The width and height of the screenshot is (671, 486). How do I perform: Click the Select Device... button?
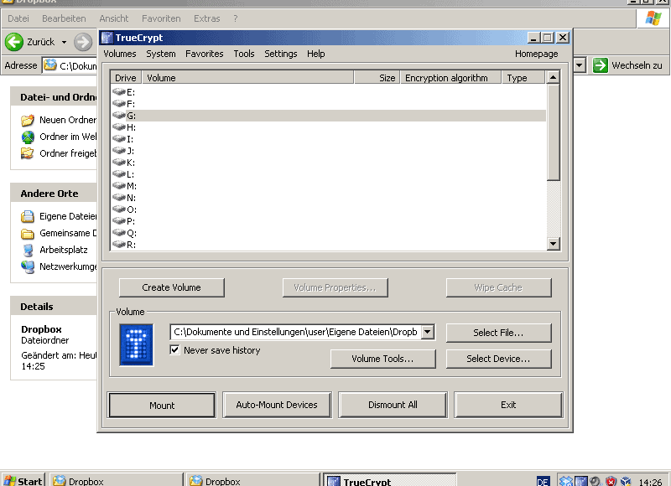point(498,359)
